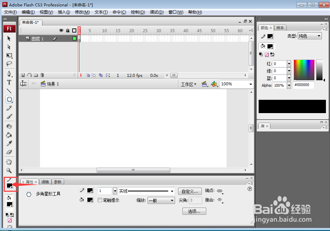Set no color in Color panel
This screenshot has height=231, width=330.
coord(267,55)
